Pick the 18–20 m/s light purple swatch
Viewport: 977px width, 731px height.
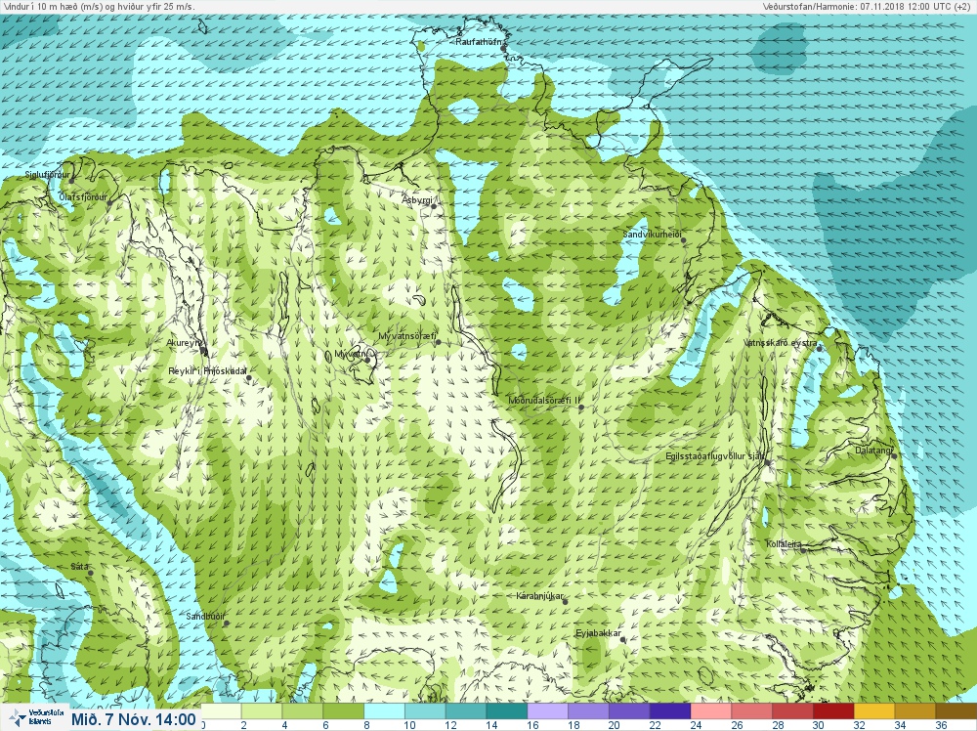click(588, 711)
